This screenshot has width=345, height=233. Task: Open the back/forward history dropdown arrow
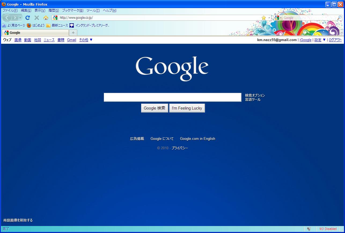tap(20, 18)
